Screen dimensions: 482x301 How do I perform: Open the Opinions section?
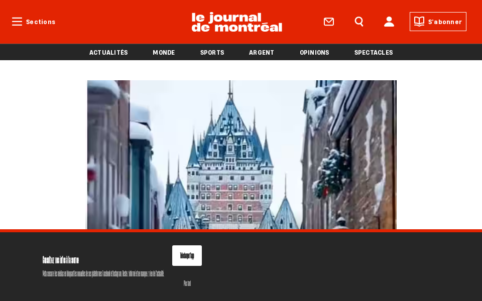point(314,52)
